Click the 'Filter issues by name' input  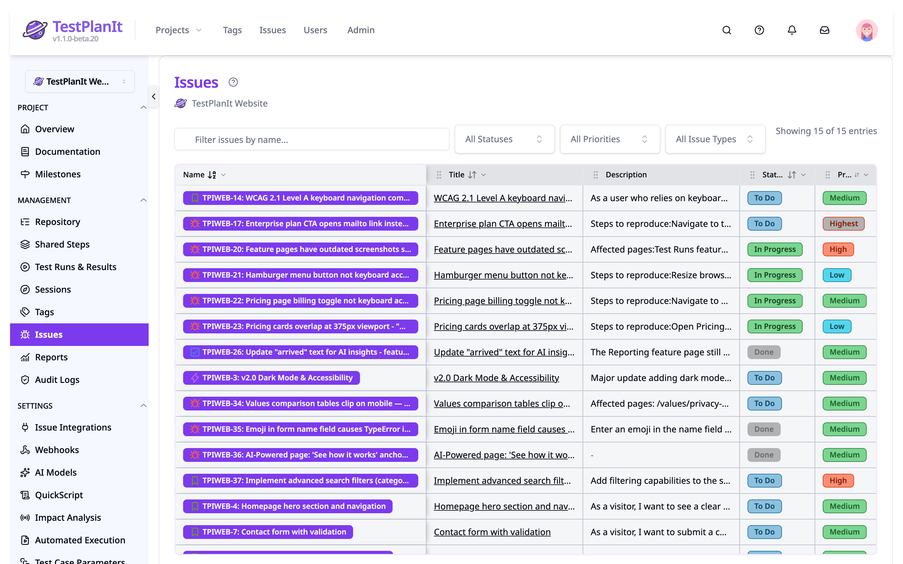(x=312, y=139)
